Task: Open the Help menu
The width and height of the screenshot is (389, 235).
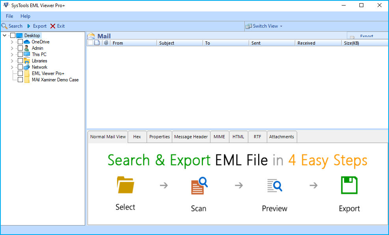Action: pyautogui.click(x=25, y=16)
